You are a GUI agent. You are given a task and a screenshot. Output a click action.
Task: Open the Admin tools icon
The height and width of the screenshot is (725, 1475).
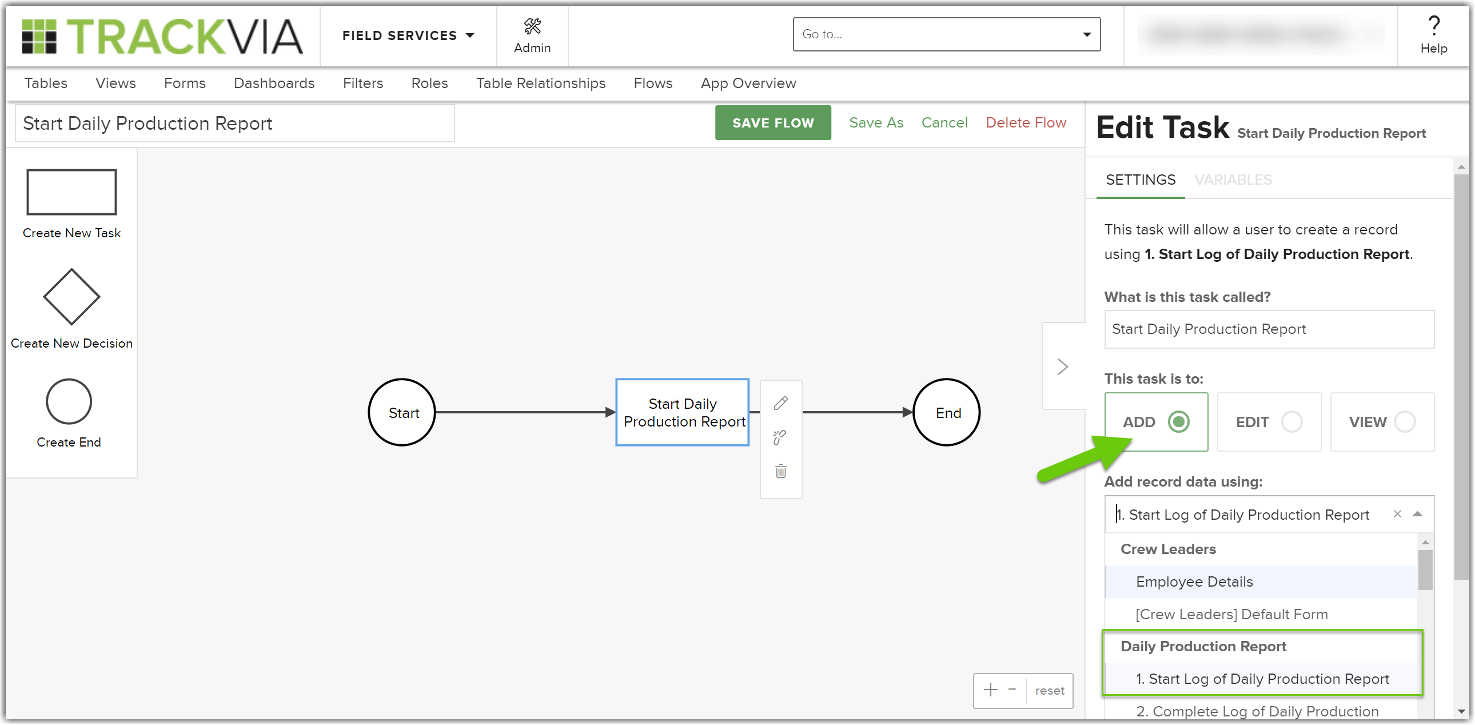(532, 26)
